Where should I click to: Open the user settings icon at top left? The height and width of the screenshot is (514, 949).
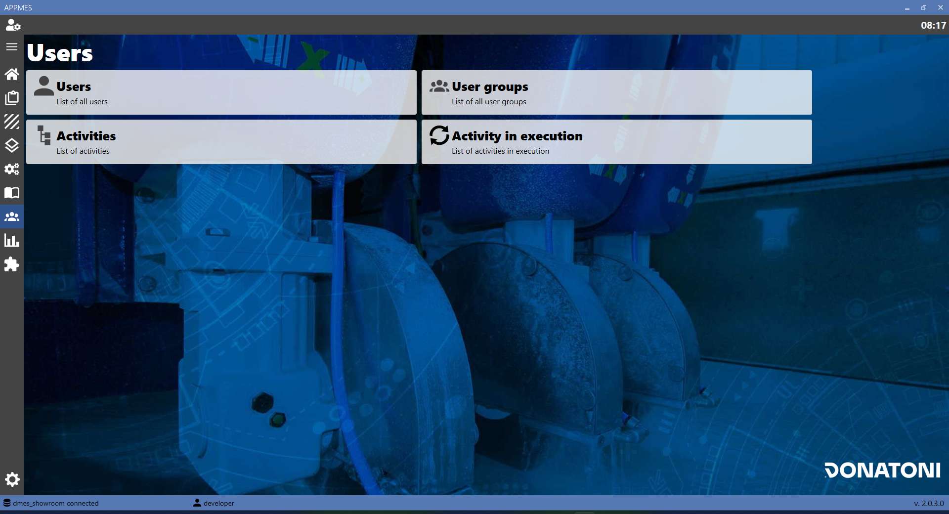[x=12, y=25]
